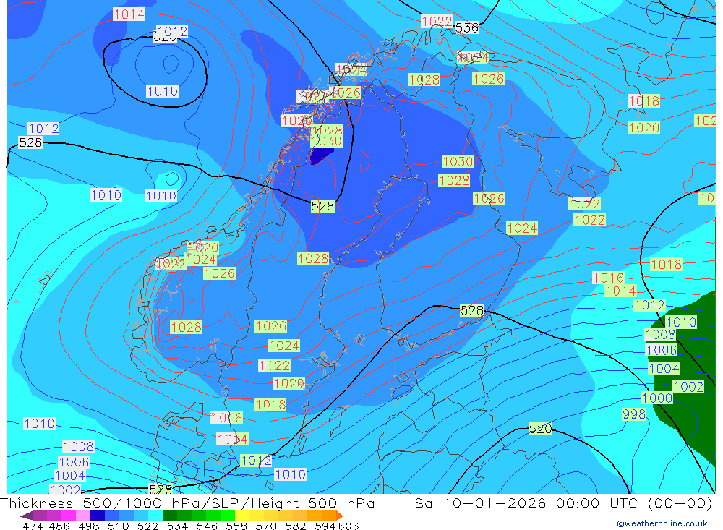The width and height of the screenshot is (723, 530).
Task: Click the '1018' label directly above a 1020 label
Action: 643,101
